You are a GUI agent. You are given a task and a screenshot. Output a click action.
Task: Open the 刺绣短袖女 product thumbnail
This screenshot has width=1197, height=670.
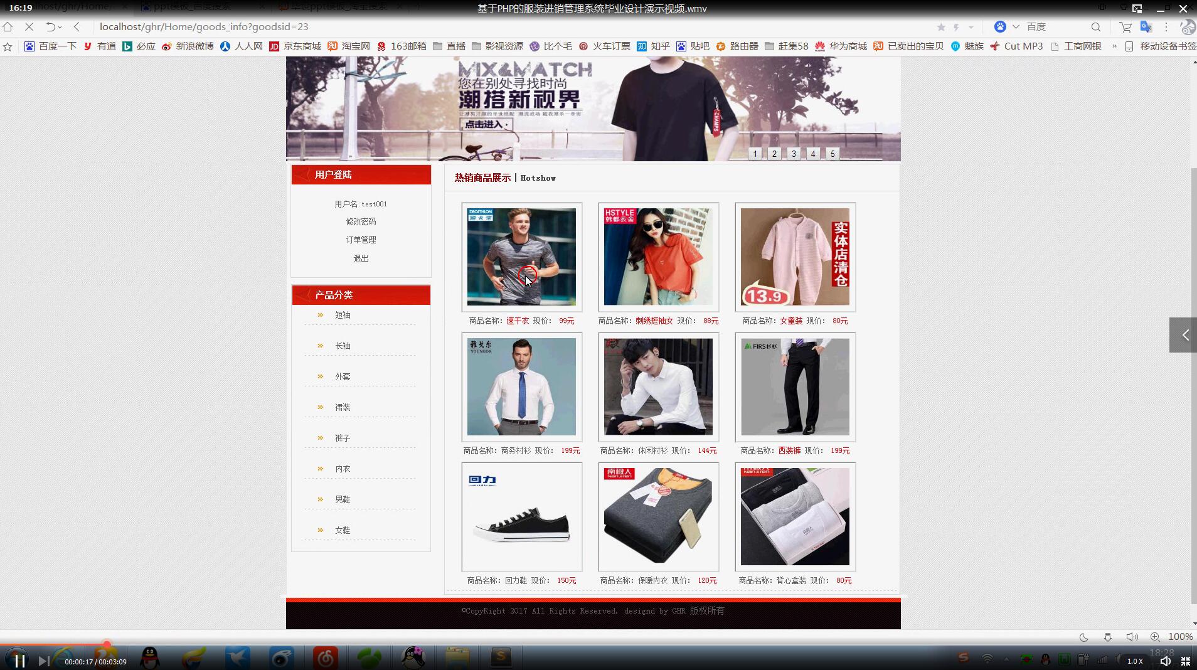(659, 257)
